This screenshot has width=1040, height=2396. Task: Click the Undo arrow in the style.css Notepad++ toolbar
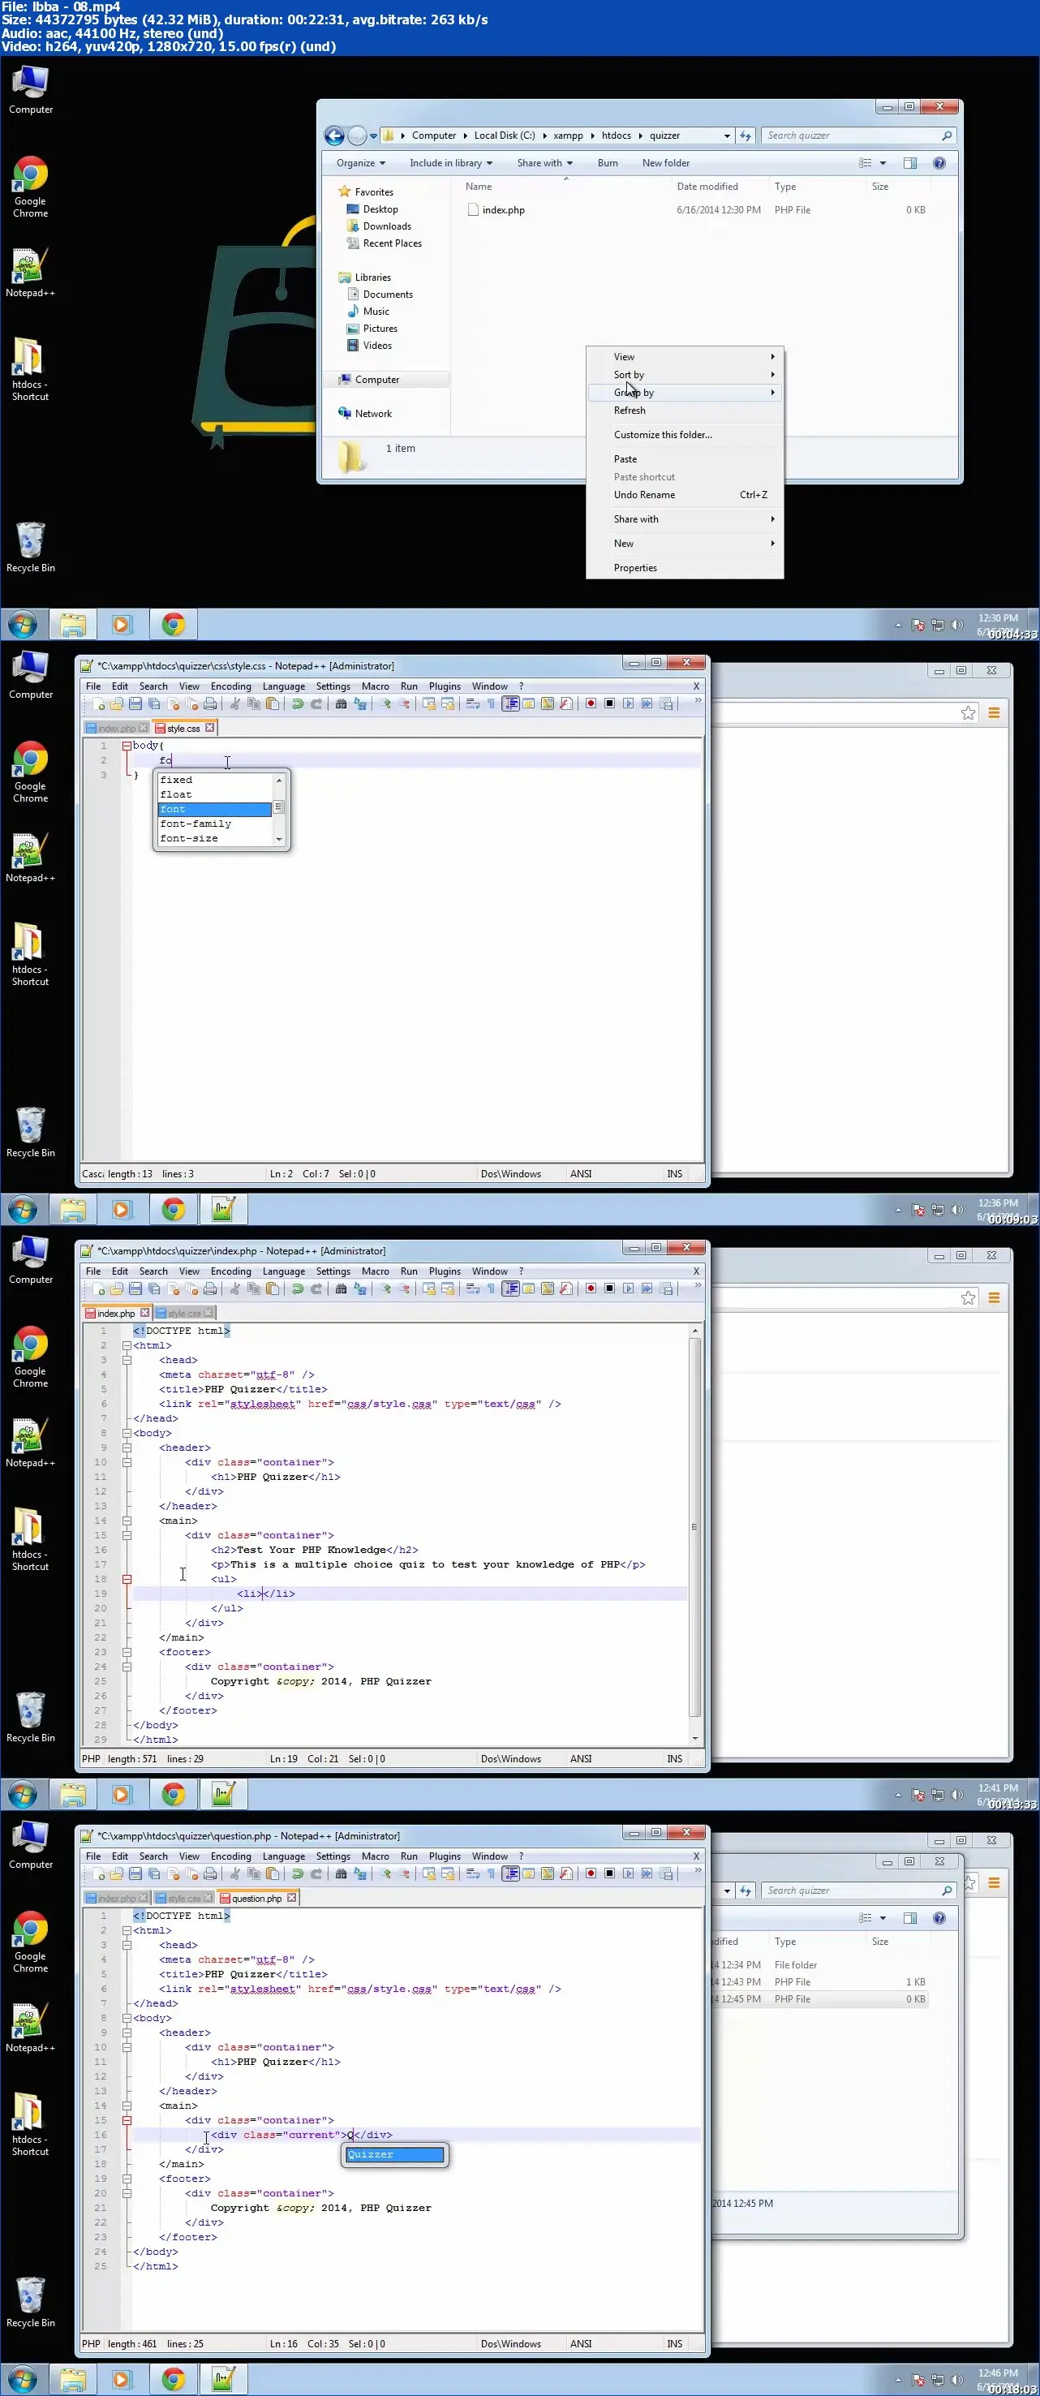298,704
